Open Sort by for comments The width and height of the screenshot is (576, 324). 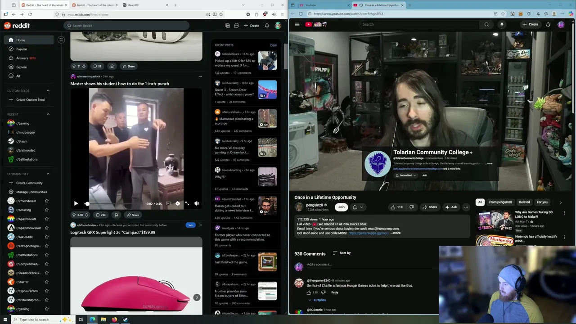pos(342,253)
